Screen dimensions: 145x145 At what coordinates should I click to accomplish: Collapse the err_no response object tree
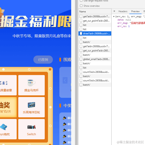[114, 16]
